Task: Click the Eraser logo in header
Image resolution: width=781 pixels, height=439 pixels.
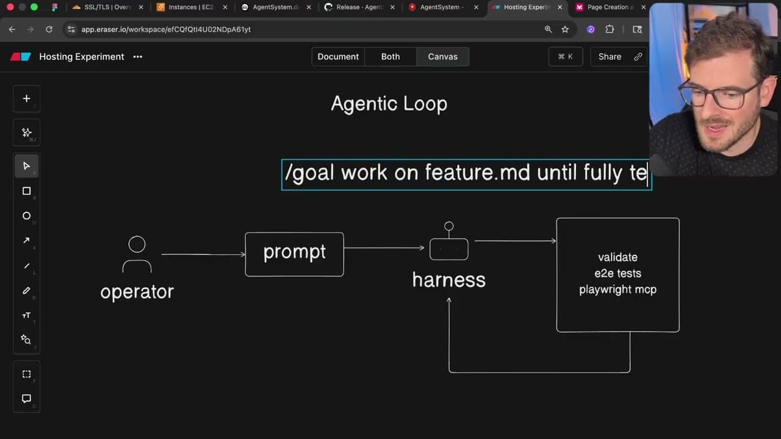Action: coord(20,57)
